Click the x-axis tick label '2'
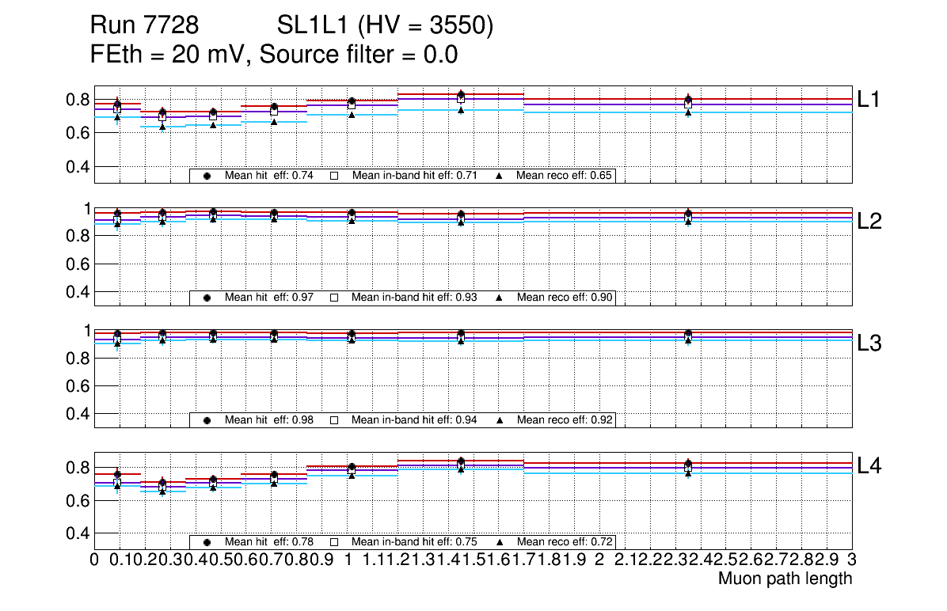 [599, 560]
